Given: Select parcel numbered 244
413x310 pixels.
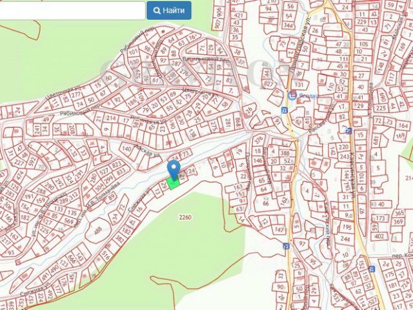Looking at the screenshot, I should coord(345,239).
